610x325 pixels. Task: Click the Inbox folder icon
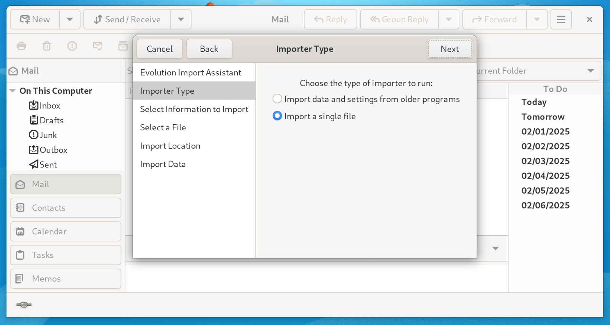pos(33,105)
